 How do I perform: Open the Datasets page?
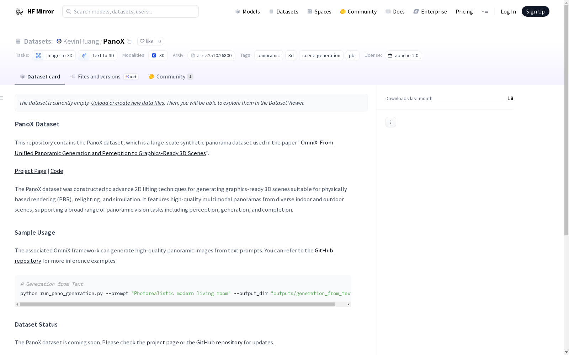tap(283, 12)
